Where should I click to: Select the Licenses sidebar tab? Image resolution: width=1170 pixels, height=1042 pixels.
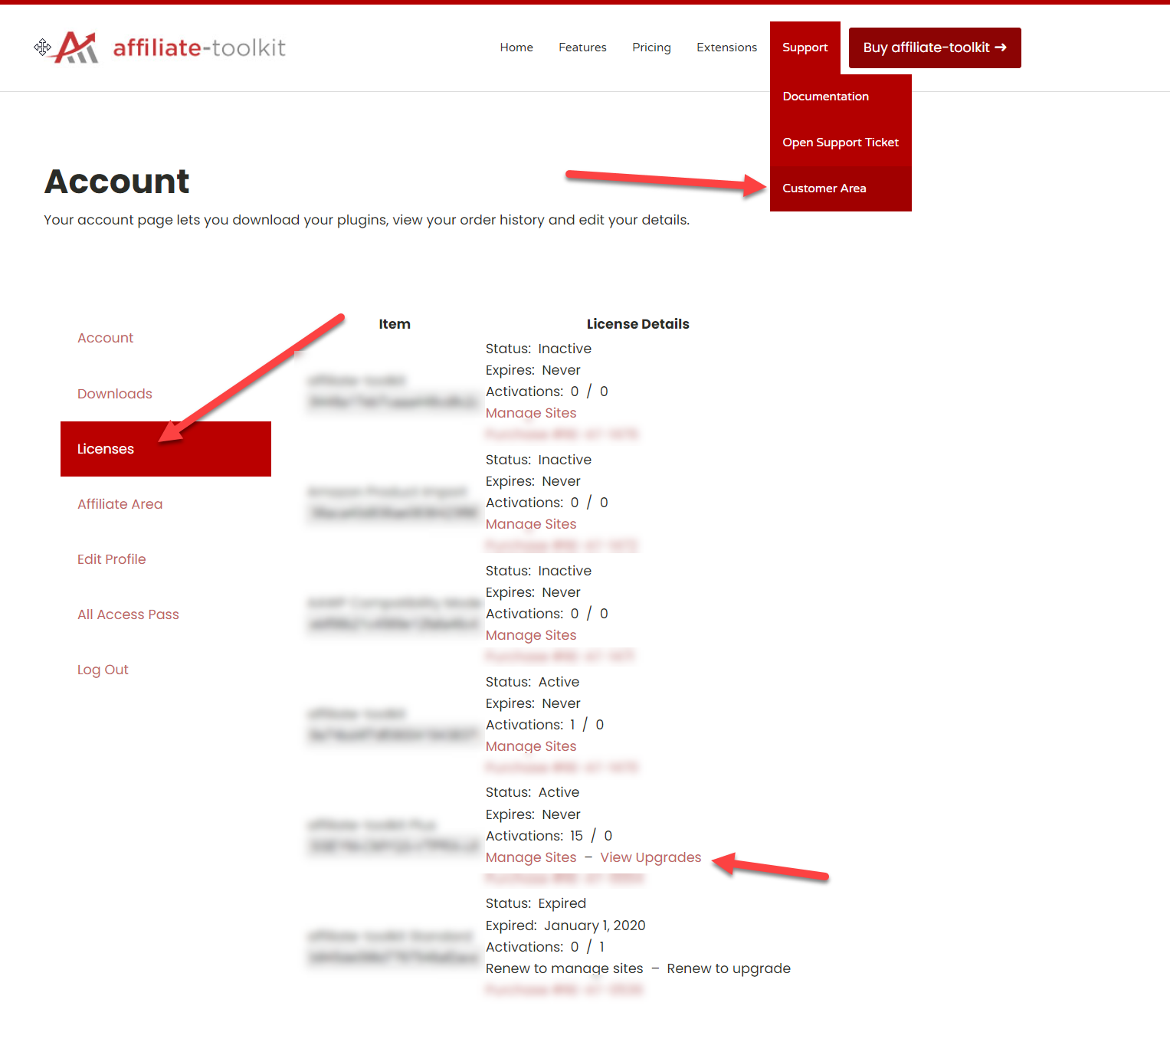(x=166, y=449)
